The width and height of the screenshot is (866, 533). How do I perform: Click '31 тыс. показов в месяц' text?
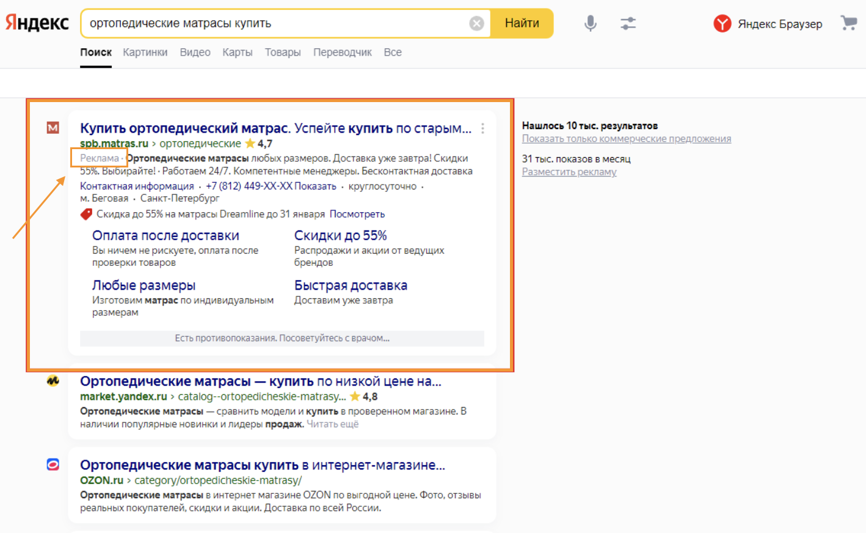[x=577, y=159]
